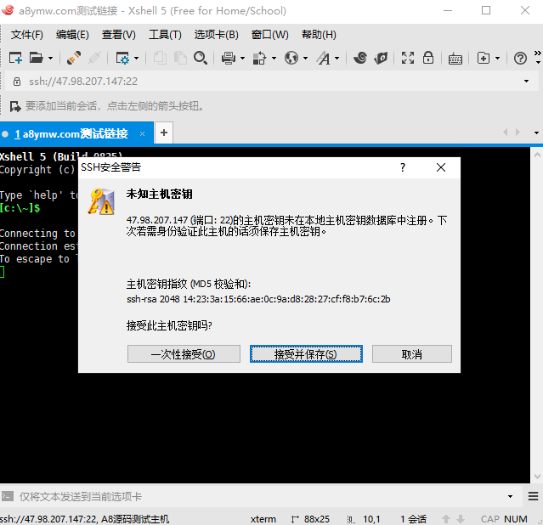543x525 pixels.
Task: Click the terminal scrollbar up arrow
Action: (537, 155)
